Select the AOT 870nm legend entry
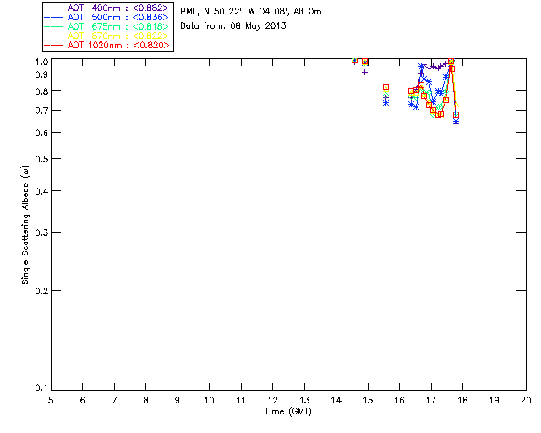Screen dimensions: 541x433 107,36
